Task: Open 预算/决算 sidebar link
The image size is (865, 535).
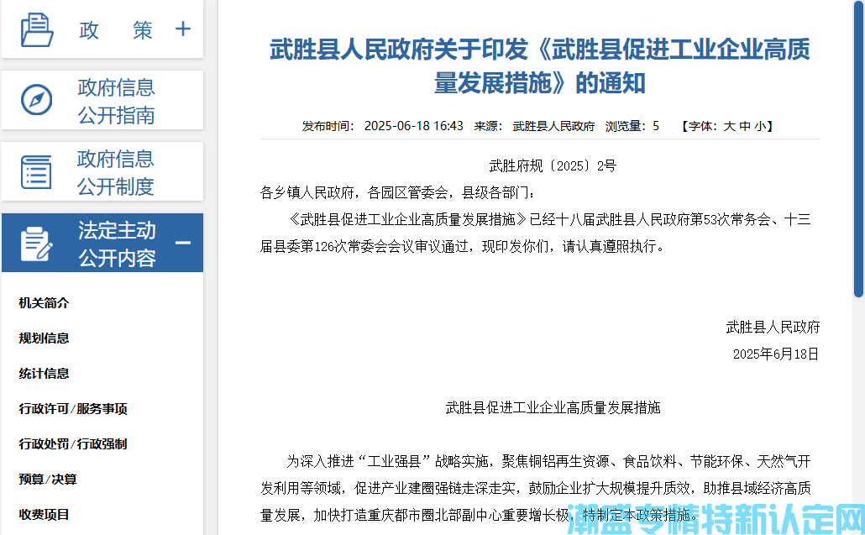Action: click(x=47, y=480)
